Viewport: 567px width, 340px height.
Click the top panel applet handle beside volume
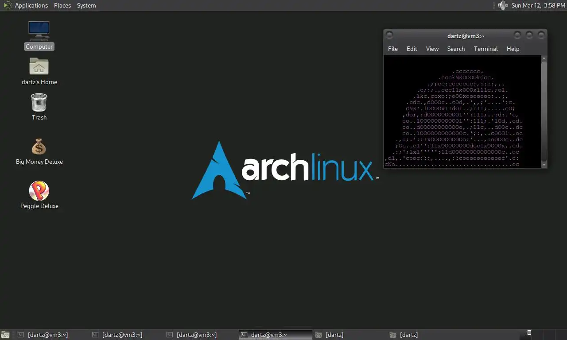click(493, 5)
